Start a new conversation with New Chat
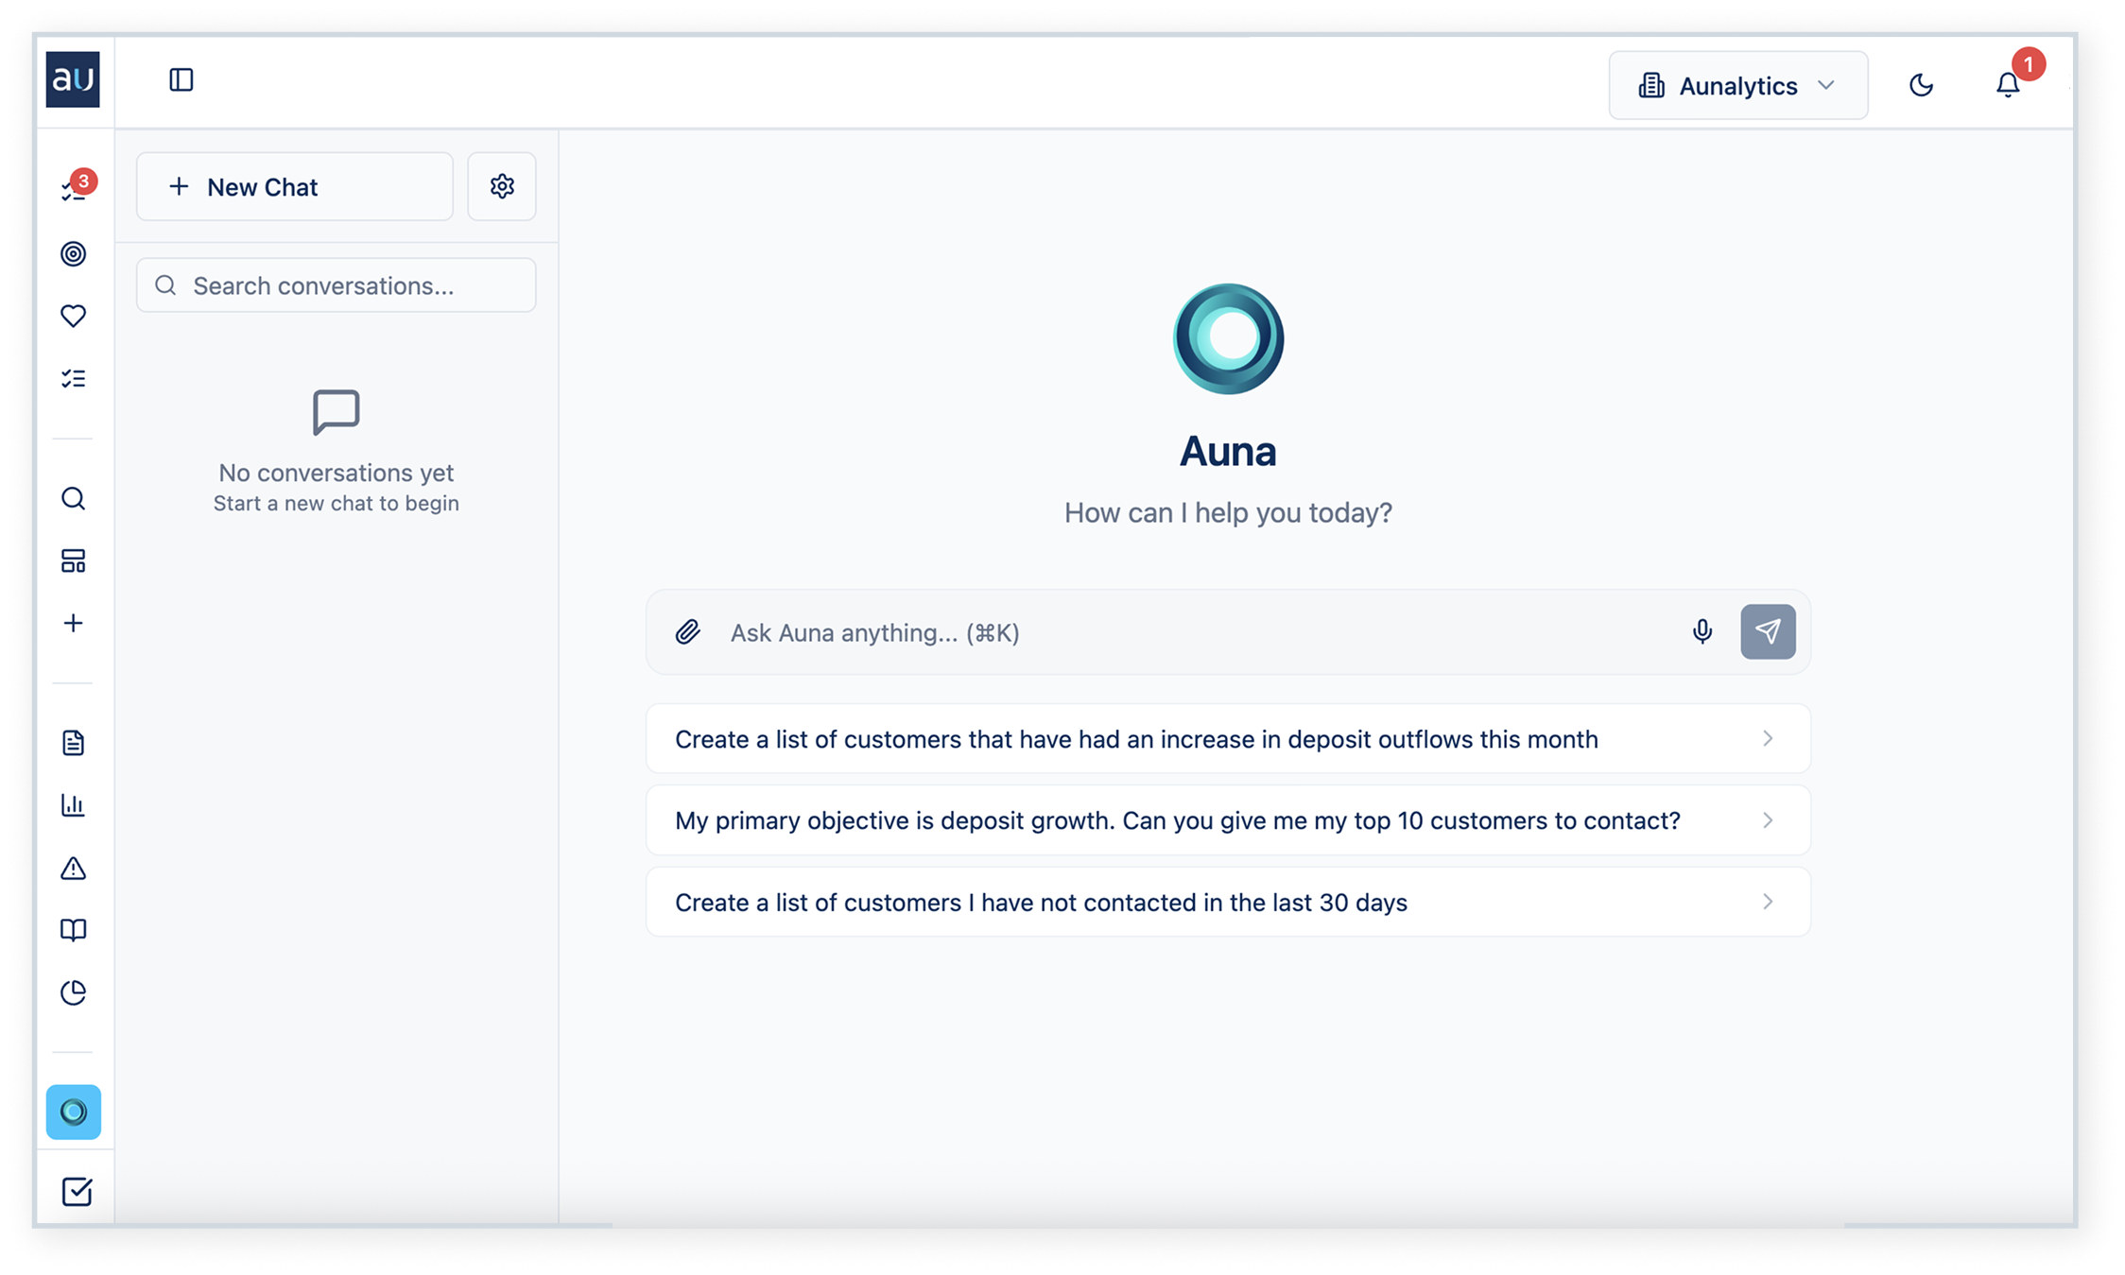Viewport: 2125px width, 1275px height. tap(294, 186)
